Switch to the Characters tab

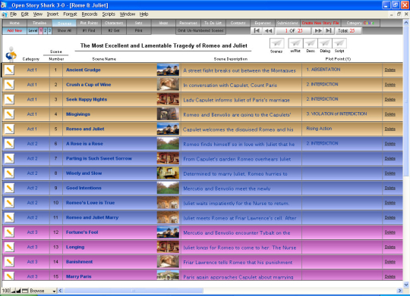pyautogui.click(x=114, y=23)
